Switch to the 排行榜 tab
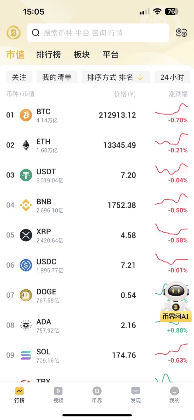Screen dimensions: 194x420 (48, 54)
